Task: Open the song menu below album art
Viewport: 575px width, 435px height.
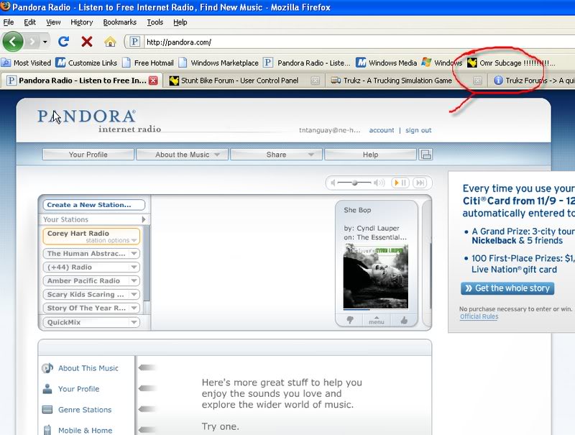Action: pyautogui.click(x=377, y=320)
